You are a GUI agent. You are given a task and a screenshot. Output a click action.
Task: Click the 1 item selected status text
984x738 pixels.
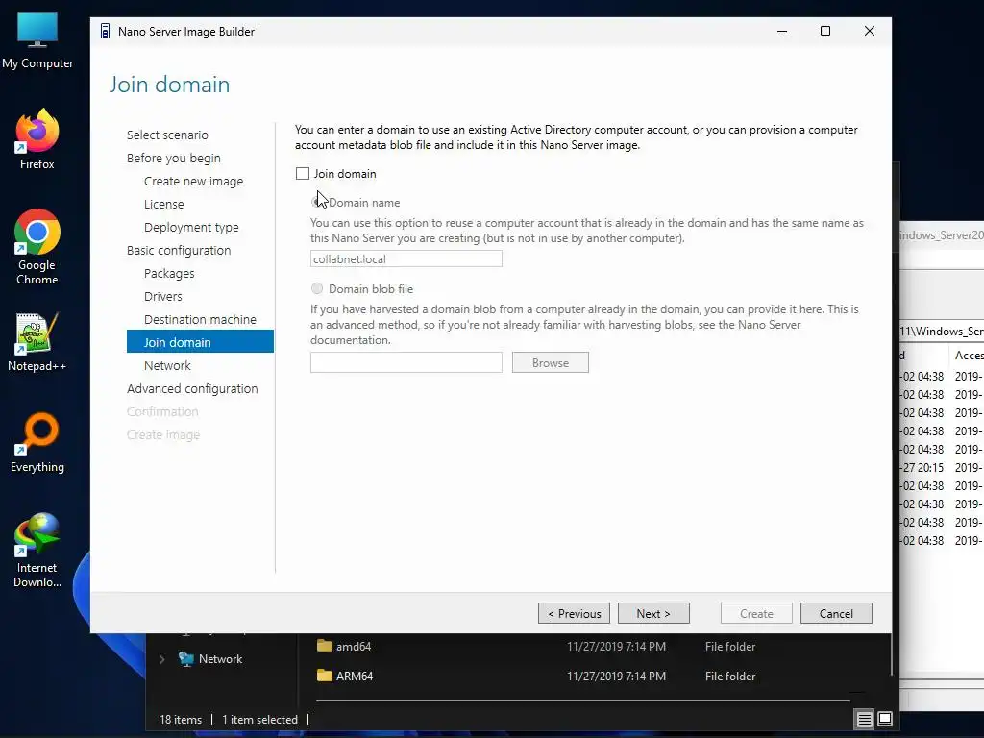point(259,719)
